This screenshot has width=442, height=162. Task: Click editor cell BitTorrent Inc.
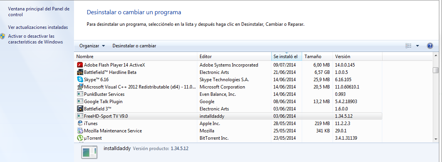(x=213, y=138)
